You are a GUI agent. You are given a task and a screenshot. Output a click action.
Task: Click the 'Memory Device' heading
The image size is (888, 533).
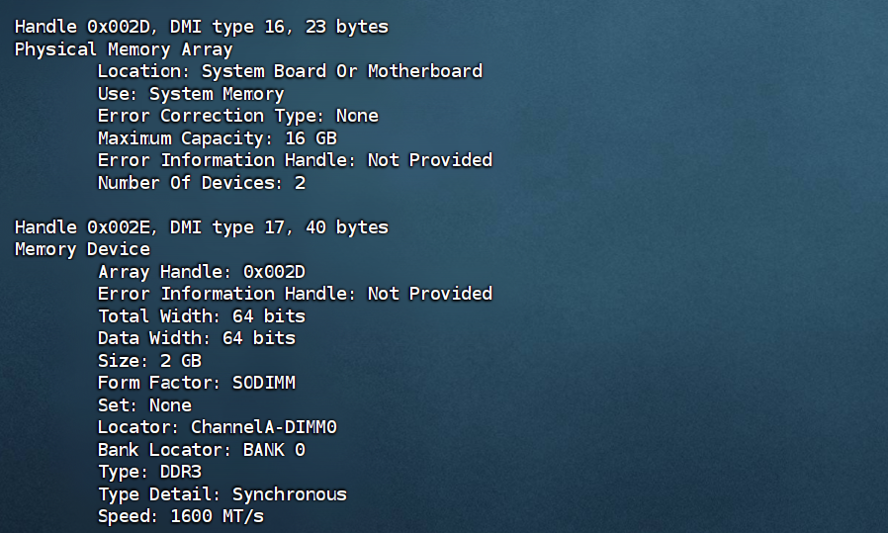coord(82,249)
